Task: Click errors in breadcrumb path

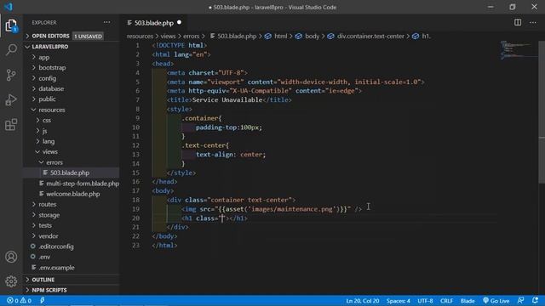Action: 191,36
